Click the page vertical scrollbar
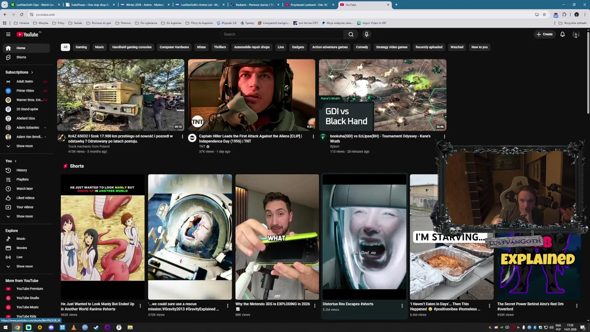Image resolution: width=590 pixels, height=332 pixels. click(x=588, y=74)
